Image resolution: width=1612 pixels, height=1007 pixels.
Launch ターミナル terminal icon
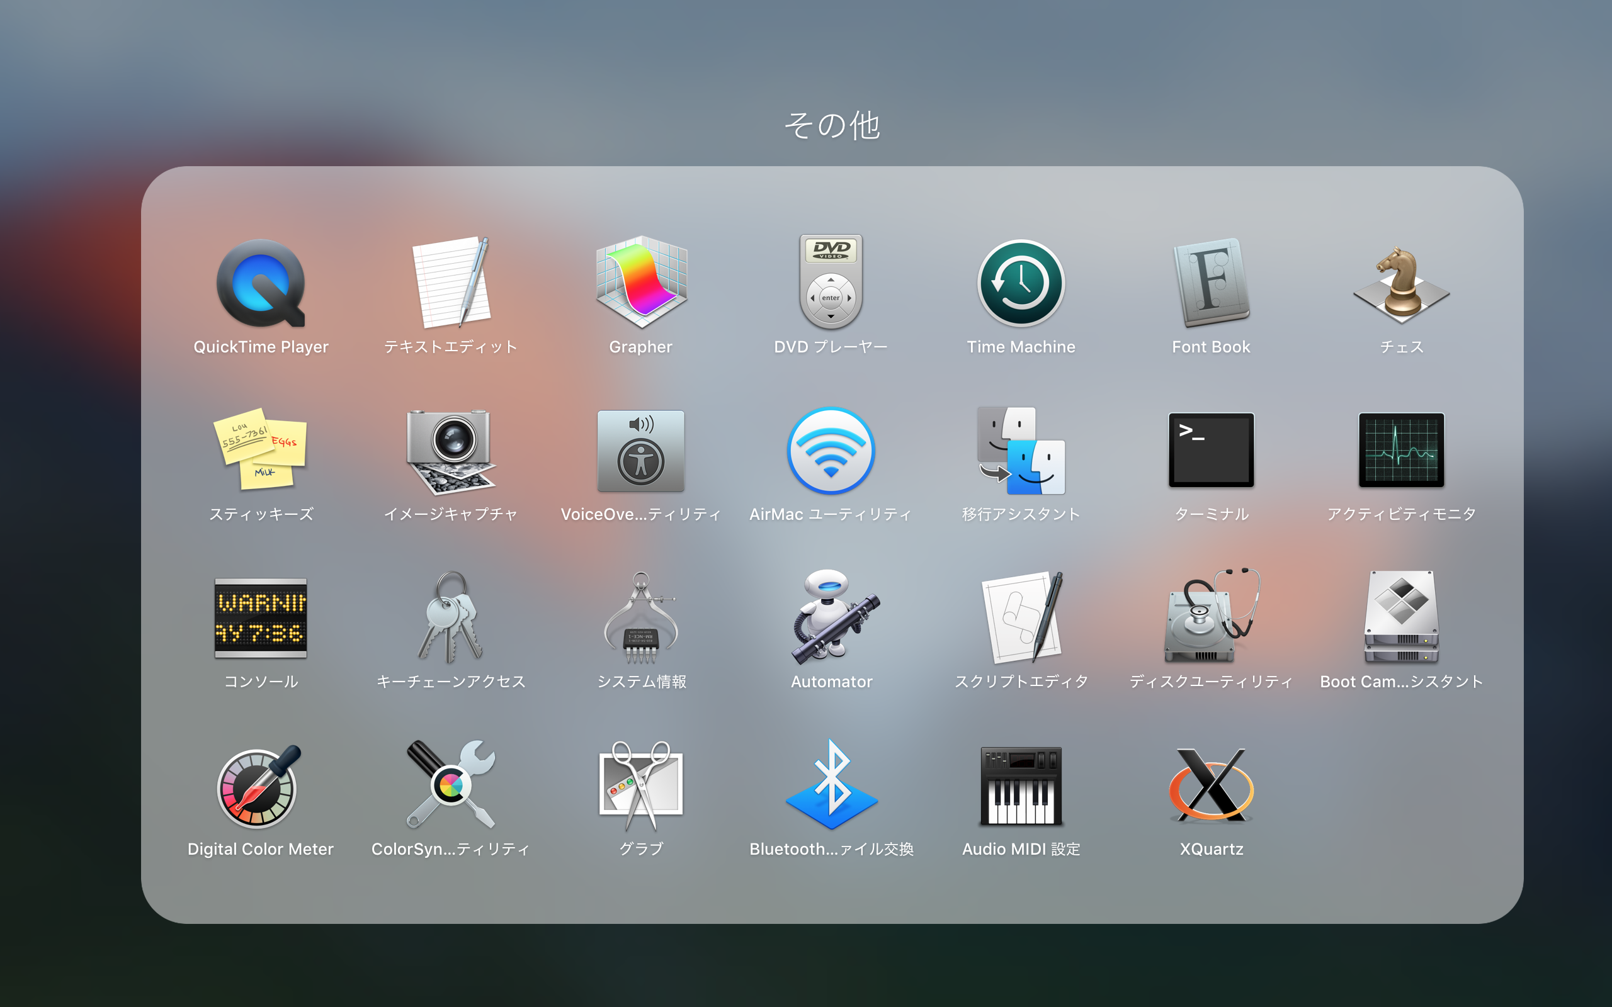[1211, 451]
